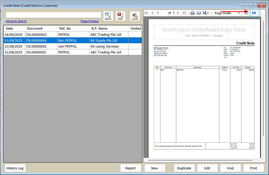Sort the list by Date column header
Viewport: 269px width, 175px height.
pyautogui.click(x=14, y=29)
